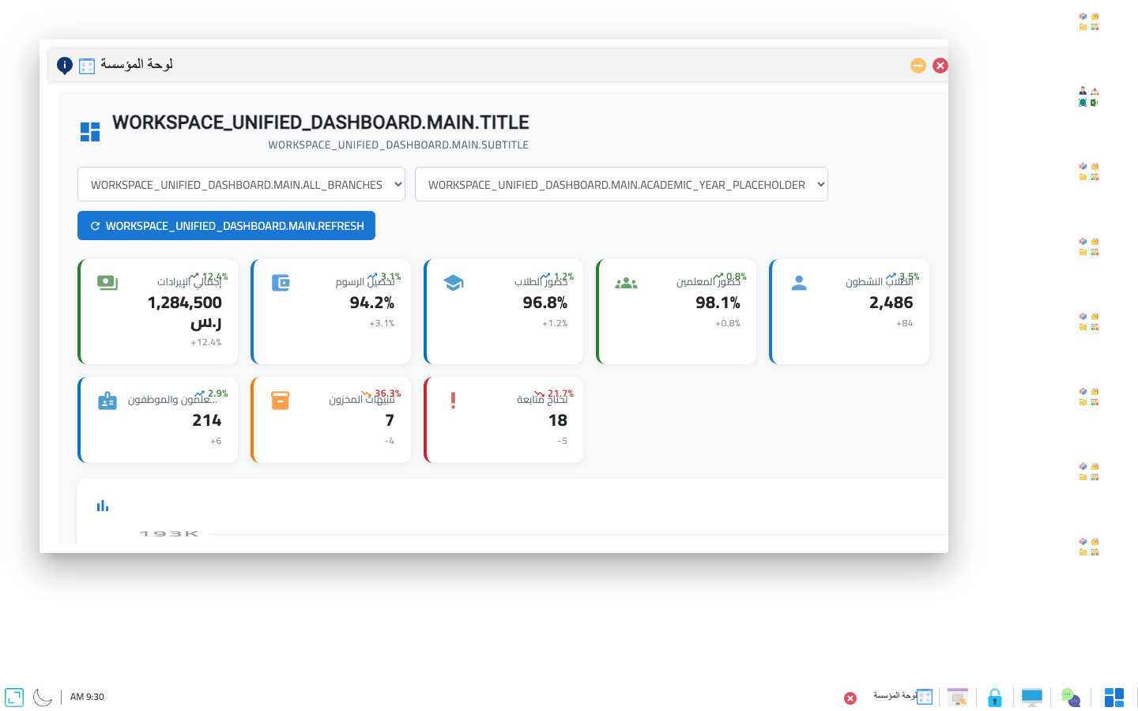
Task: Open the ACADEMIC_YEAR_PLACEHOLDER dropdown
Action: click(x=621, y=184)
